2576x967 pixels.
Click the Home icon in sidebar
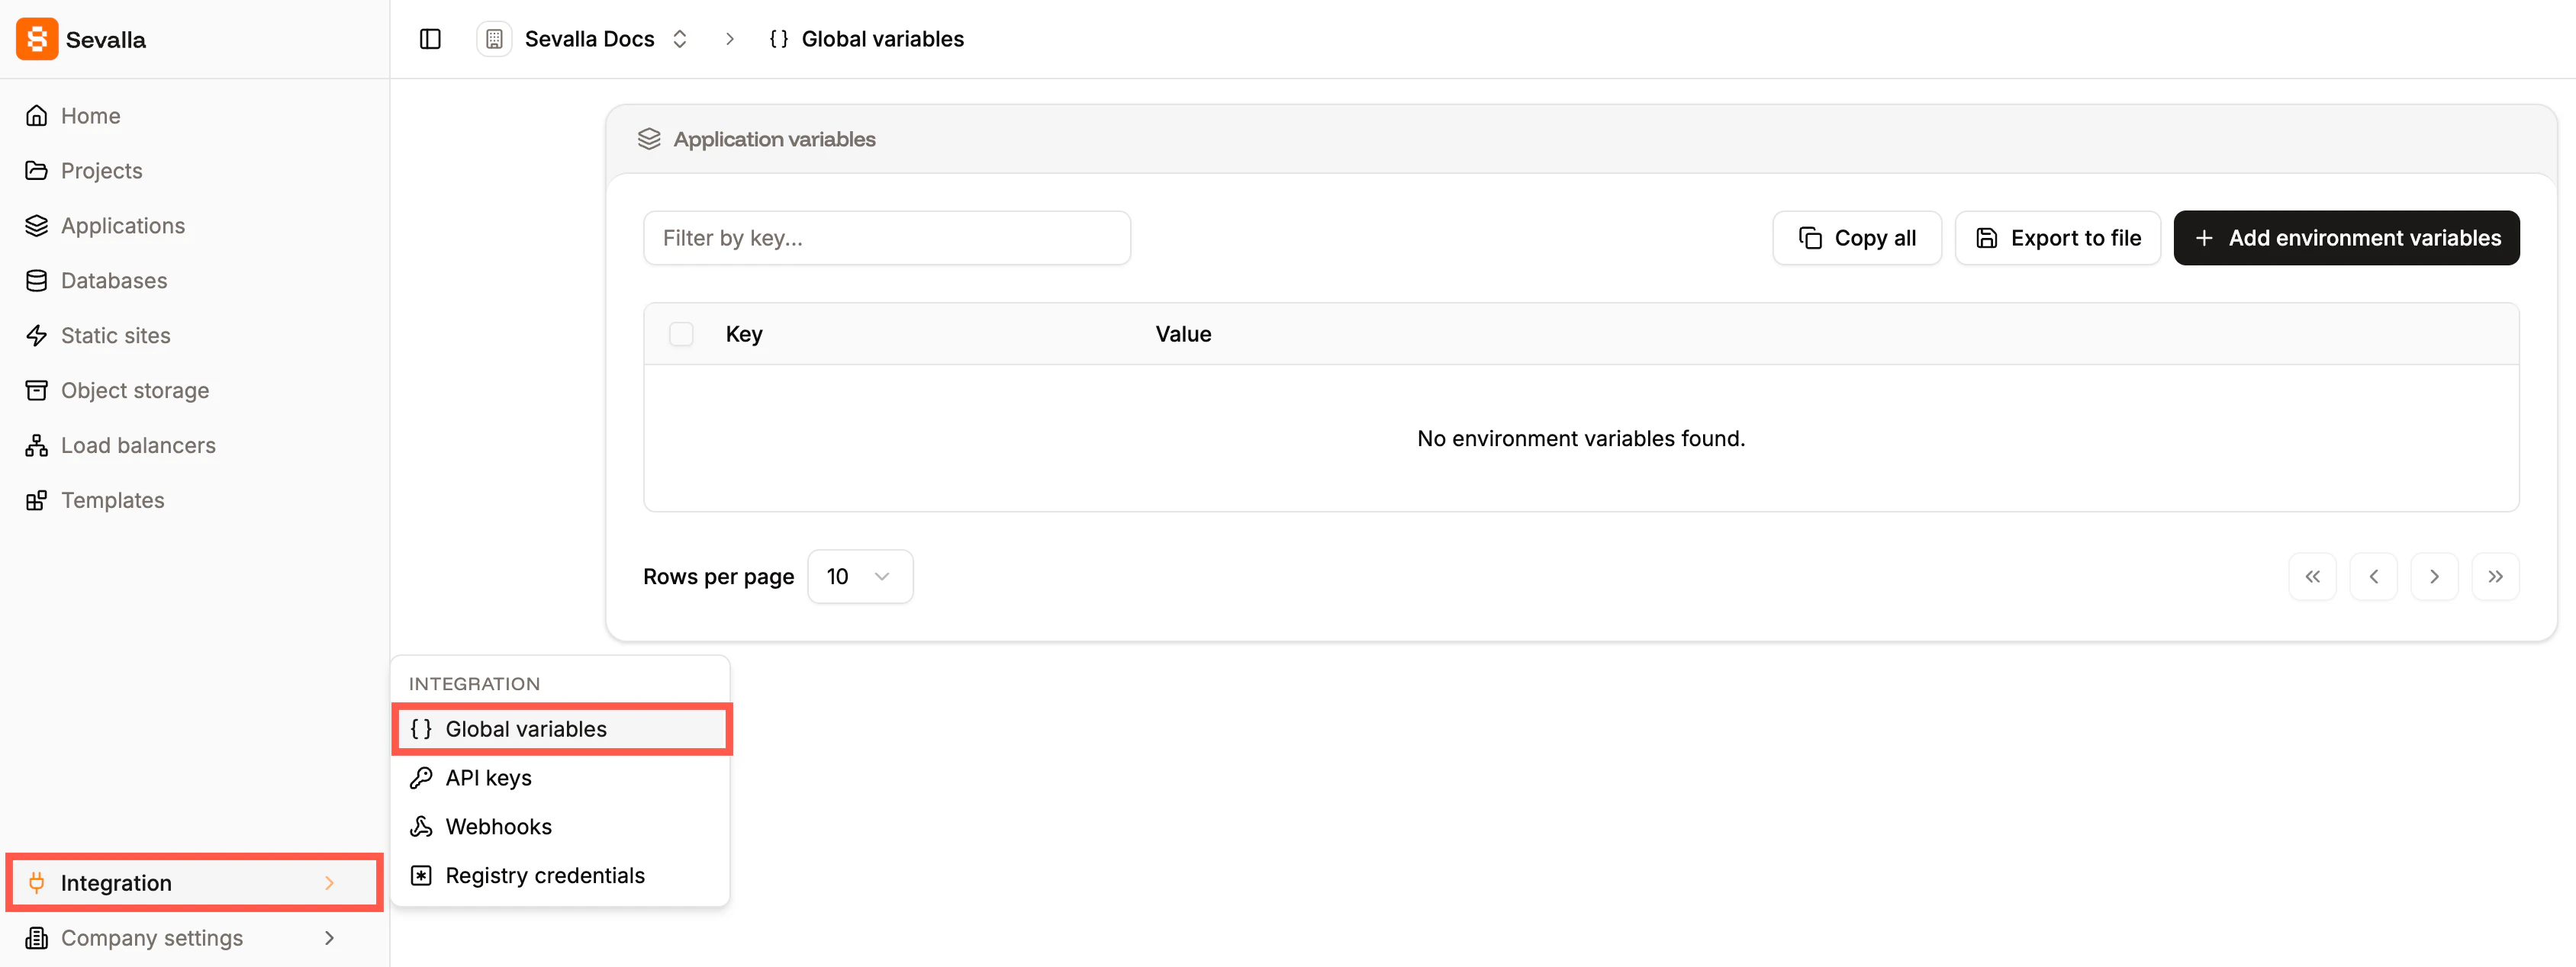[37, 116]
